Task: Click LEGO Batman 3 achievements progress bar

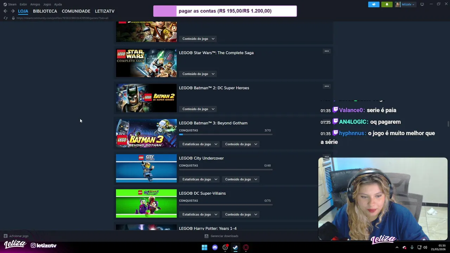Action: pos(225,135)
